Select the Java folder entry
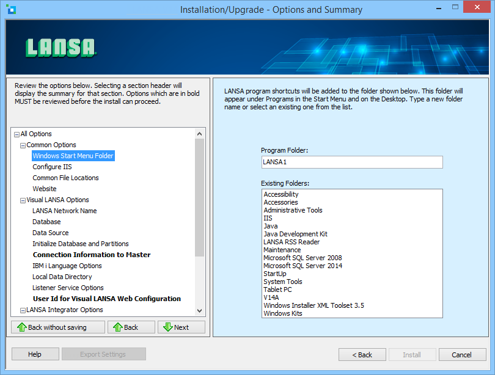The image size is (495, 375). pyautogui.click(x=271, y=226)
